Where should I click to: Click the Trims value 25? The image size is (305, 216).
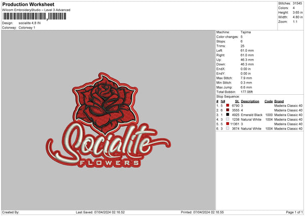point(242,46)
